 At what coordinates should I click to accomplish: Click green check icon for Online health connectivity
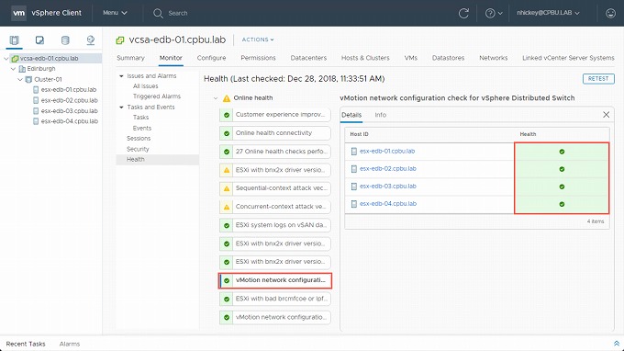tap(227, 133)
